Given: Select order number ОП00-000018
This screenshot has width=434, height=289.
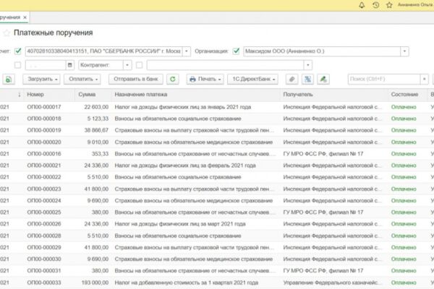Looking at the screenshot, I should pyautogui.click(x=44, y=118).
